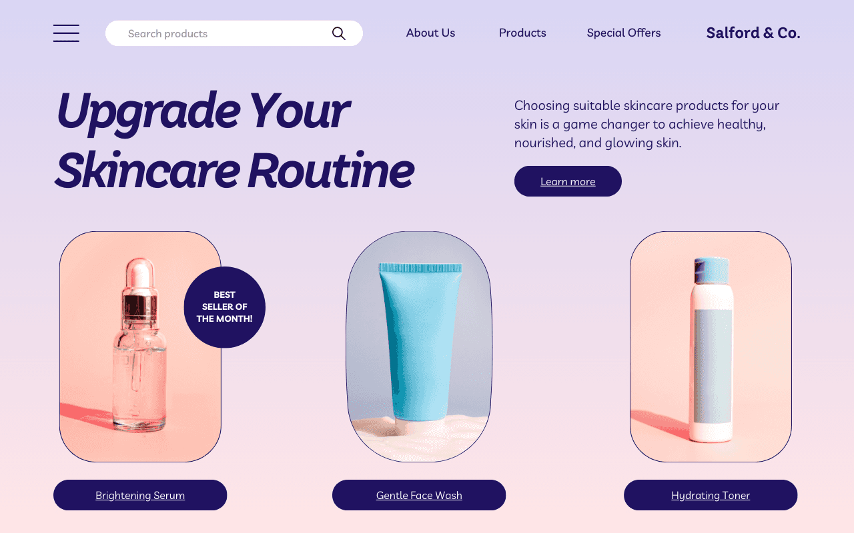The image size is (854, 533).
Task: Select the white toner bottle photo
Action: [711, 346]
